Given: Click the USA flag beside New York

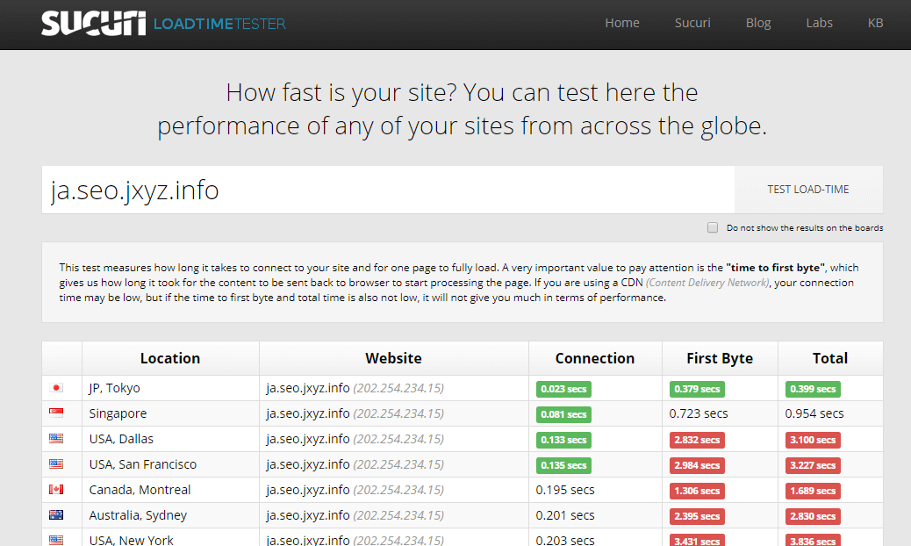Looking at the screenshot, I should pyautogui.click(x=56, y=540).
